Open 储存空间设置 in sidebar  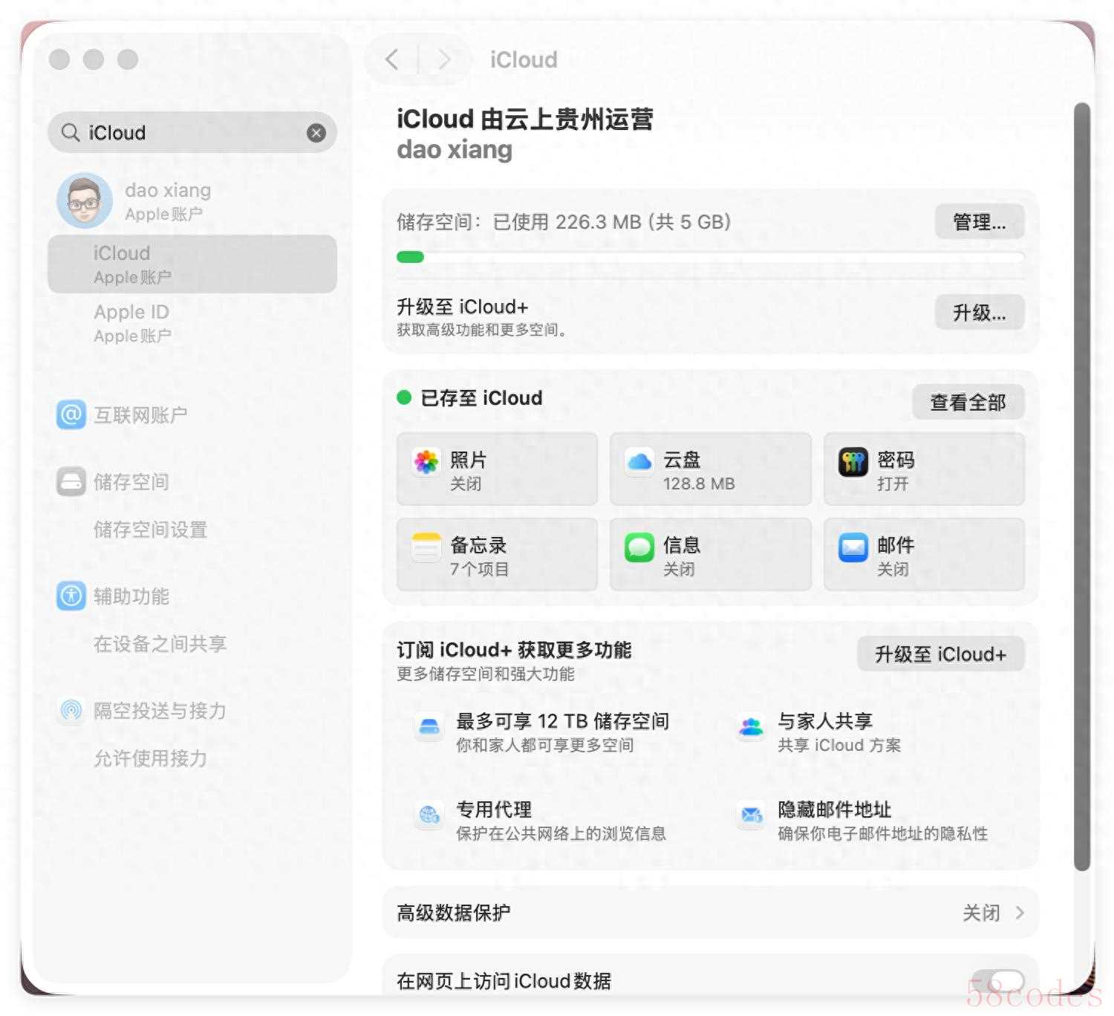150,530
